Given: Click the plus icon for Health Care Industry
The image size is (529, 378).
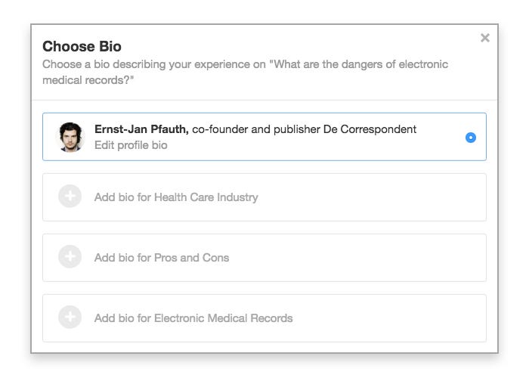Looking at the screenshot, I should click(70, 196).
